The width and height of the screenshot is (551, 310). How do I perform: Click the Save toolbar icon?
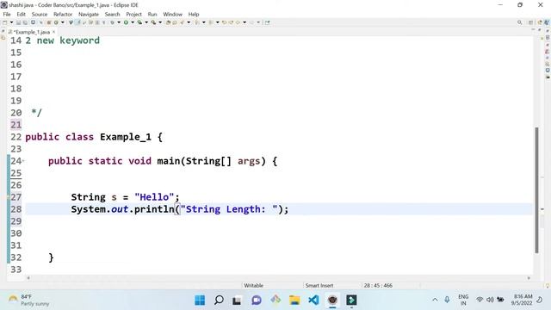pos(18,22)
